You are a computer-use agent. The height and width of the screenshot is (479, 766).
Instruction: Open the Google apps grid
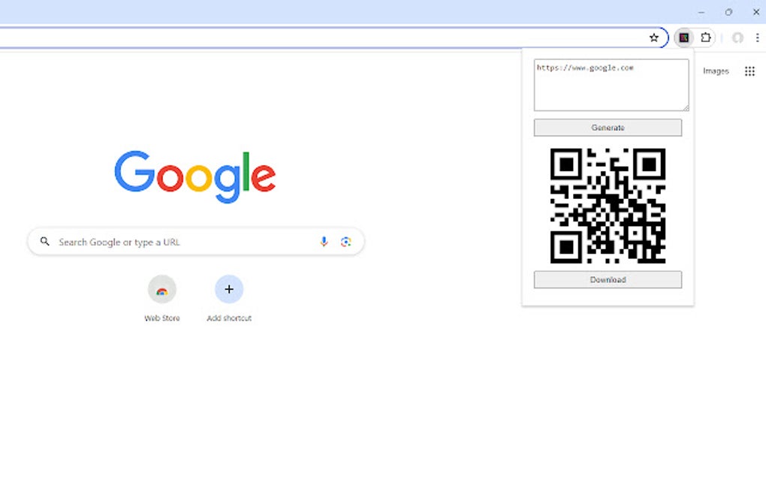point(750,71)
